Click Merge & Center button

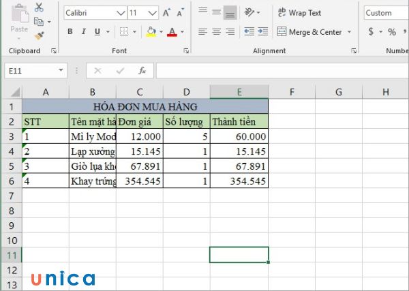coord(309,32)
